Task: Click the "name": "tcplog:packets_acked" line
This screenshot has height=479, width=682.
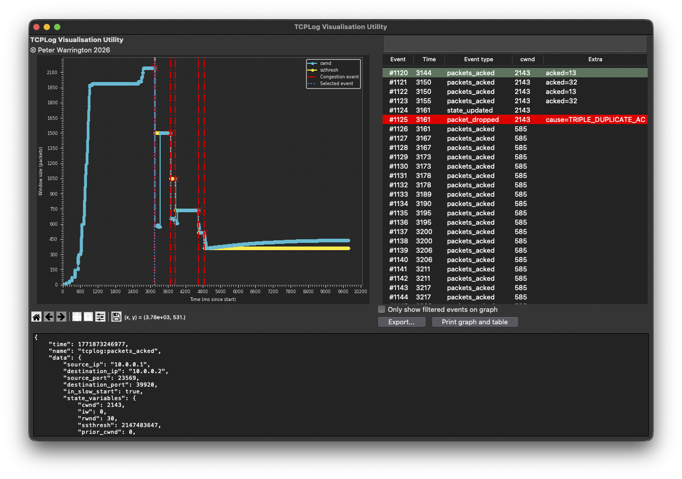Action: click(x=104, y=351)
